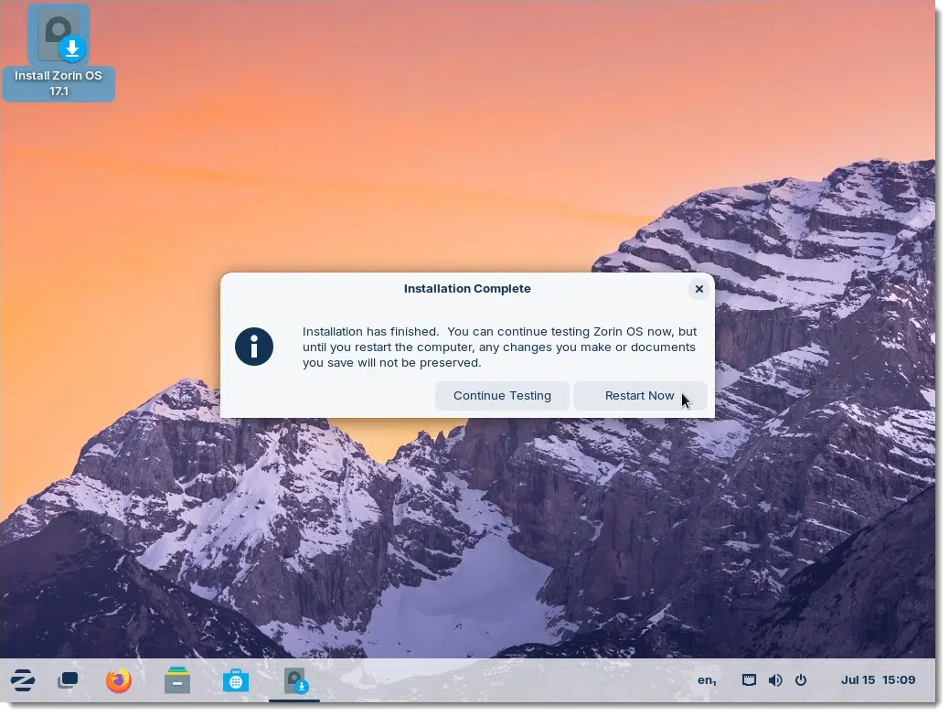
Task: Select the running installer in taskbar
Action: coord(294,680)
